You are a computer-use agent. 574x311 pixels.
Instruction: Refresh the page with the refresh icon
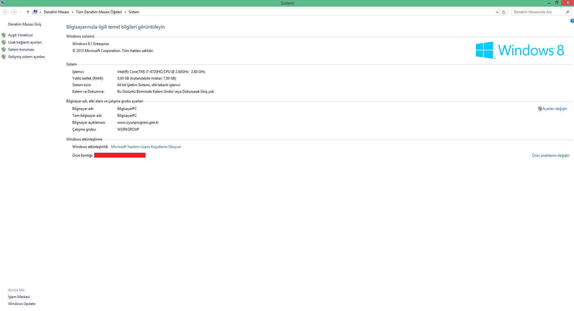(504, 12)
